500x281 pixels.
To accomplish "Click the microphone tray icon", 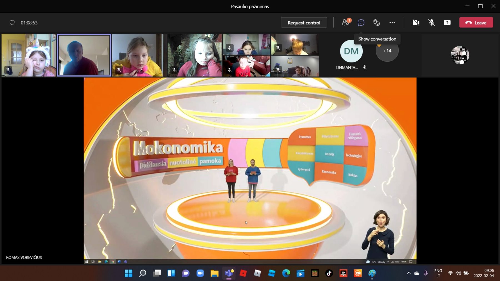I will tap(426, 273).
